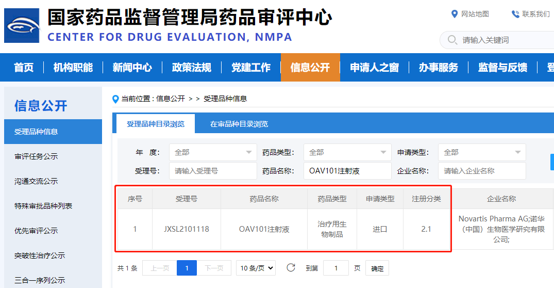The image size is (554, 288).
Task: Open the 年度 year dropdown
Action: [212, 152]
